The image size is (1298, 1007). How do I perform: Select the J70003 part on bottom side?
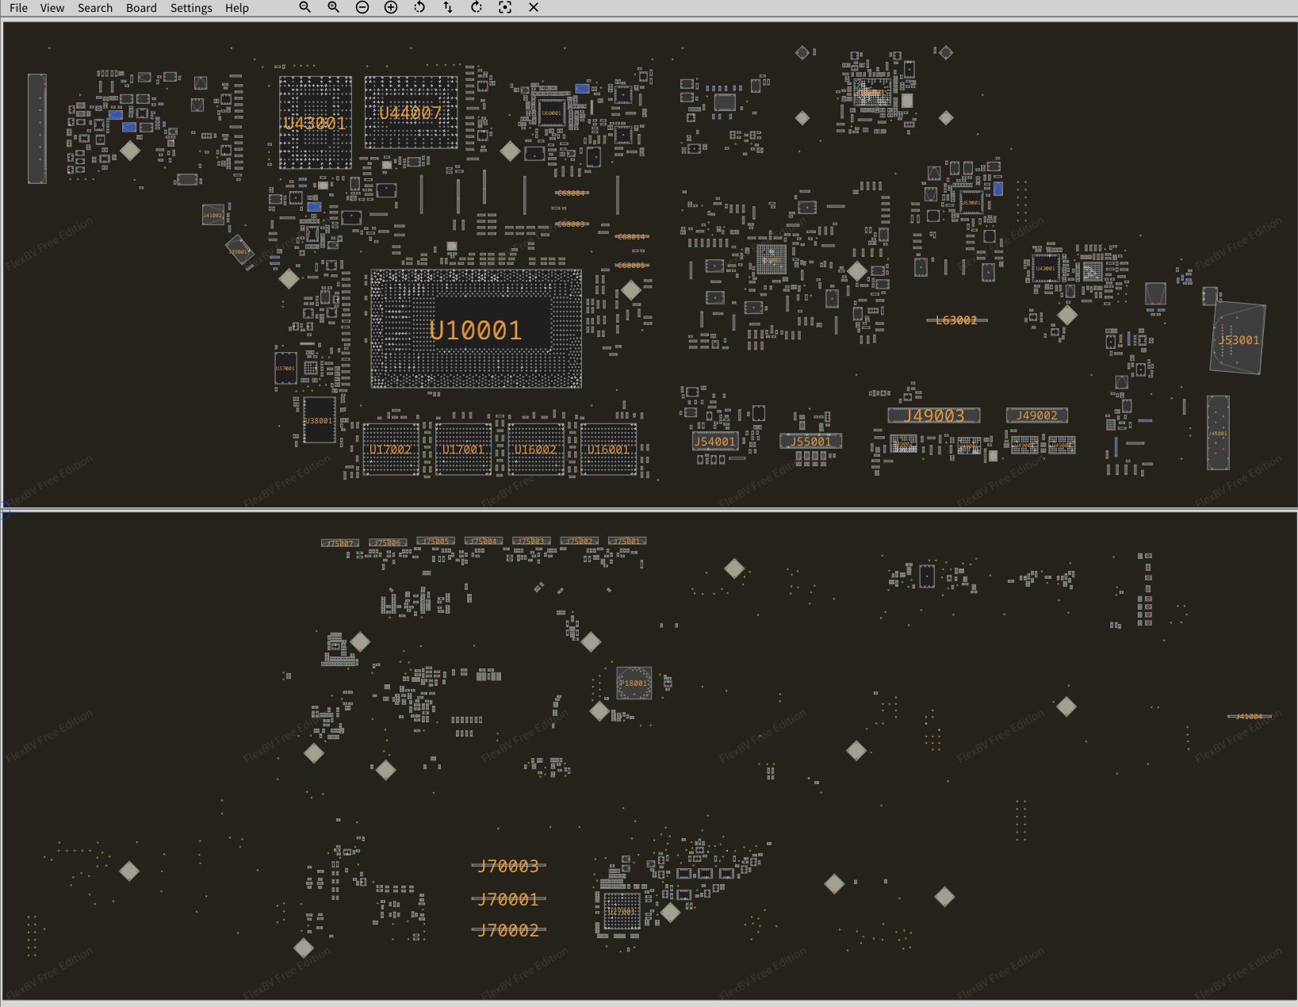pos(508,866)
